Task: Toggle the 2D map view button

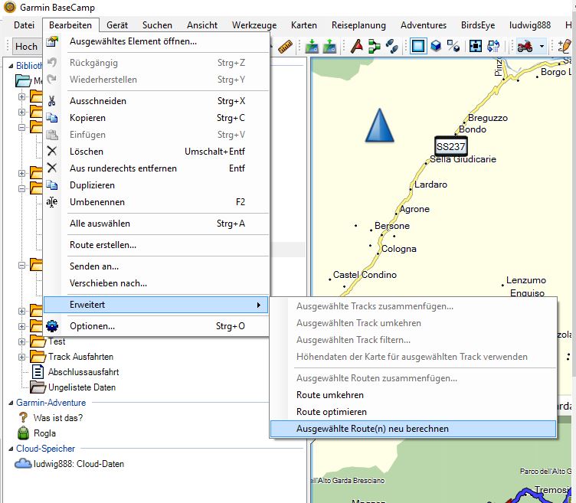Action: 417,47
